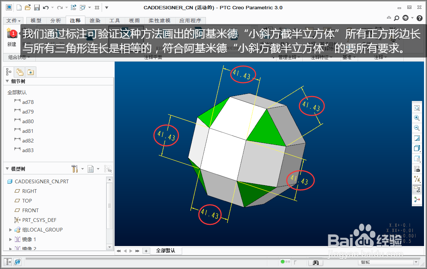Click the Close window icon in quick toolbar
The width and height of the screenshot is (427, 269).
pyautogui.click(x=97, y=8)
